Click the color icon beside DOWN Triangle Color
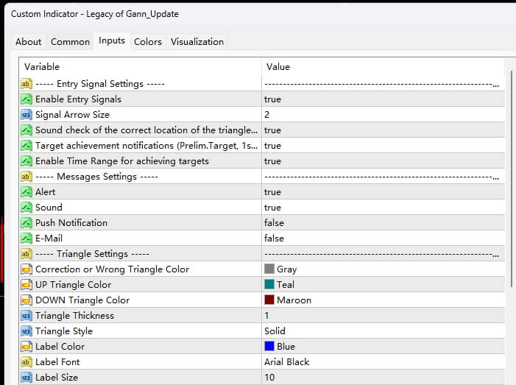Screen dimensions: 516x385 (26, 300)
